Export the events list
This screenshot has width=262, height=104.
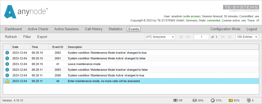[x=42, y=37]
